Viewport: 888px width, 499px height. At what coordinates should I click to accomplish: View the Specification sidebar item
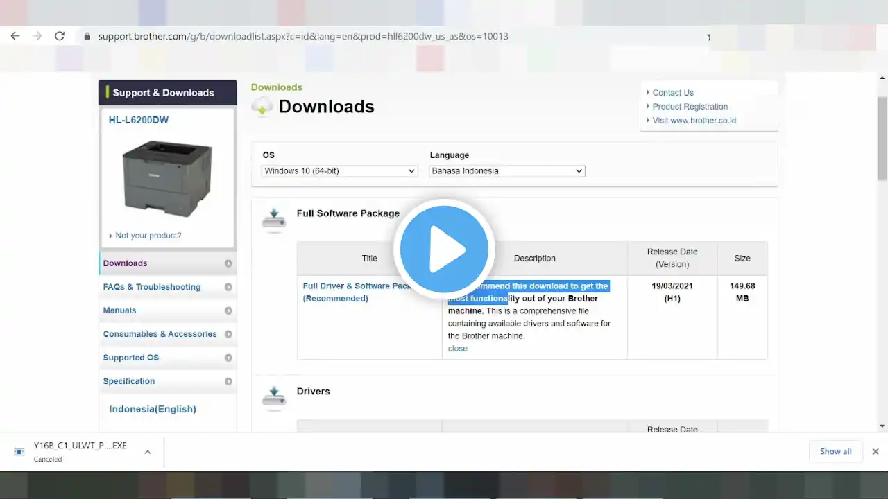[x=167, y=381]
